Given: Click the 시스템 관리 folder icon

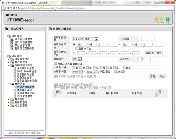Looking at the screenshot, I should (12, 105).
